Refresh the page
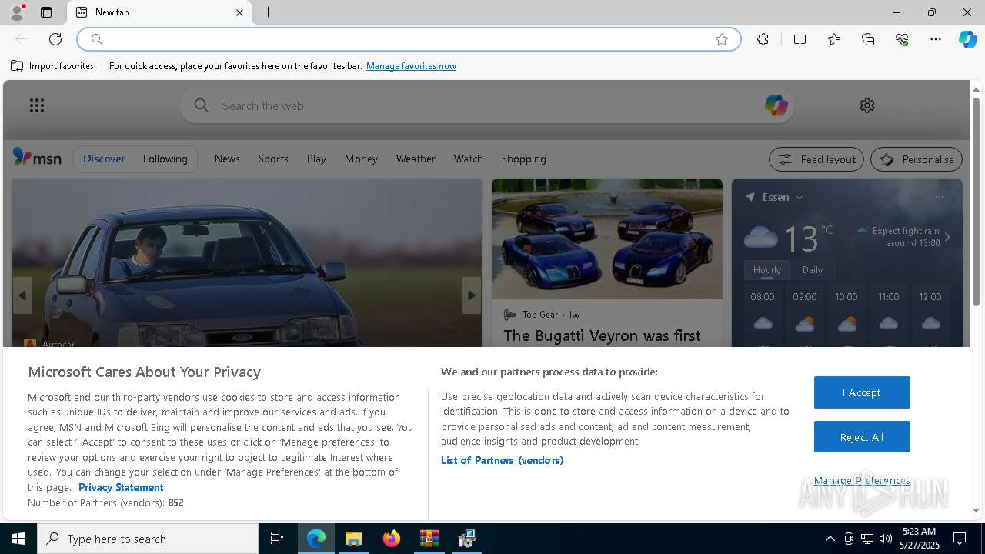985x554 pixels. point(55,39)
